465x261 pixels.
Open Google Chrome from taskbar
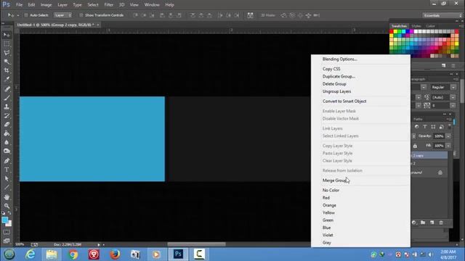(x=73, y=254)
